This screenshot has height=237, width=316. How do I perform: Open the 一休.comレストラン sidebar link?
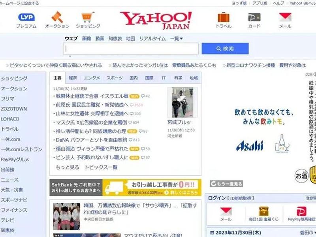pyautogui.click(x=22, y=149)
